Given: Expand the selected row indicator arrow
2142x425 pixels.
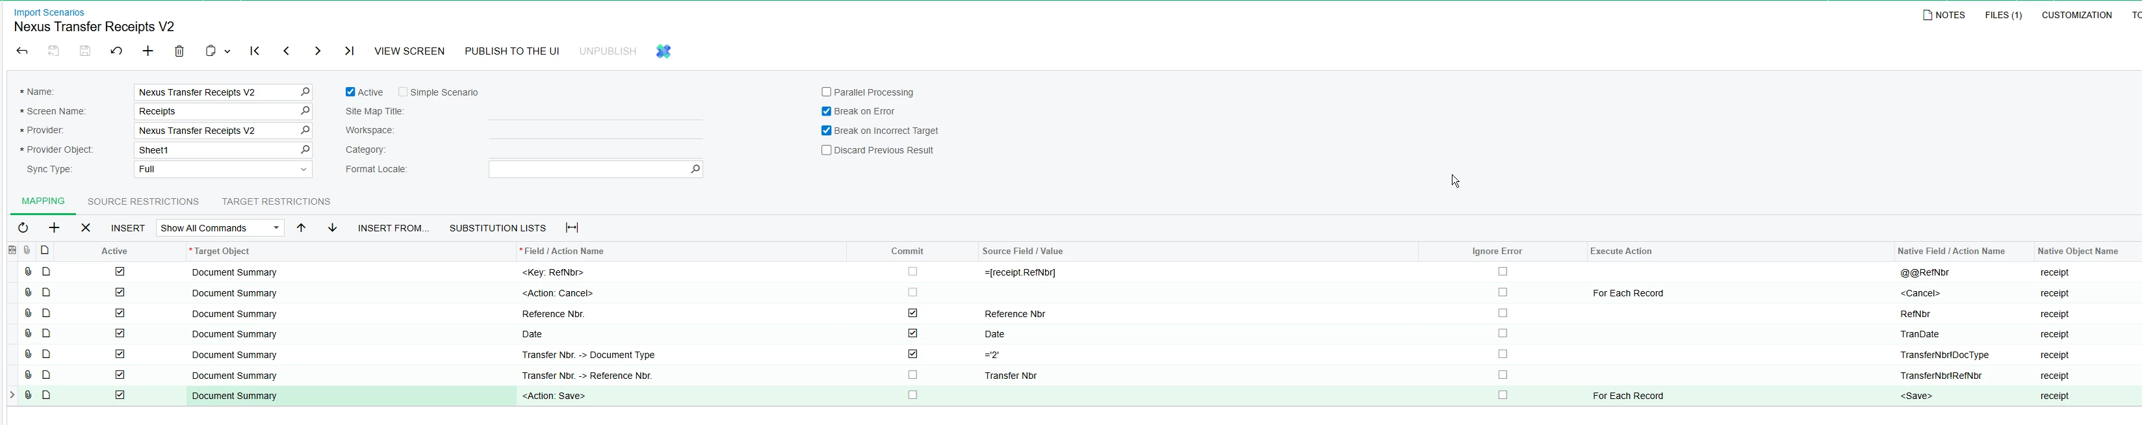Looking at the screenshot, I should click(12, 395).
